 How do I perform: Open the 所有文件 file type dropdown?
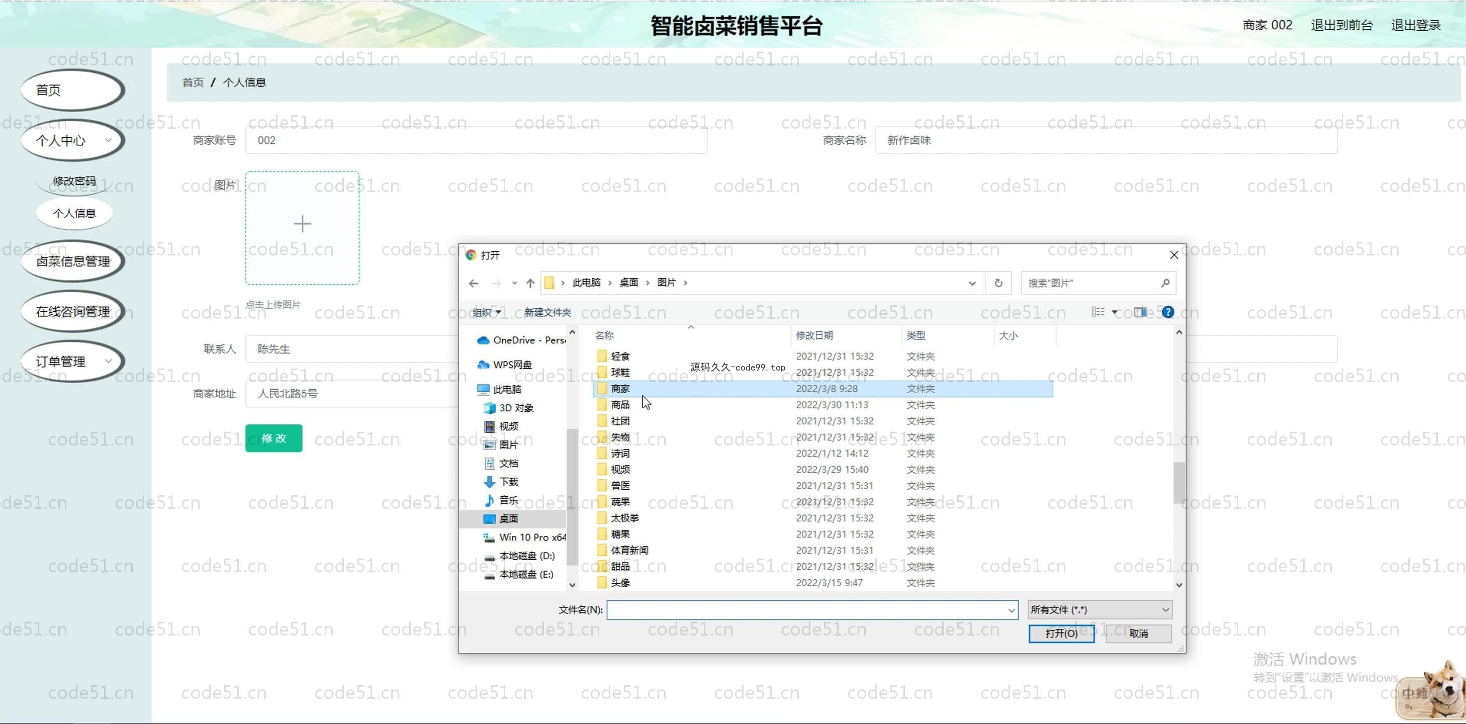click(x=1100, y=609)
